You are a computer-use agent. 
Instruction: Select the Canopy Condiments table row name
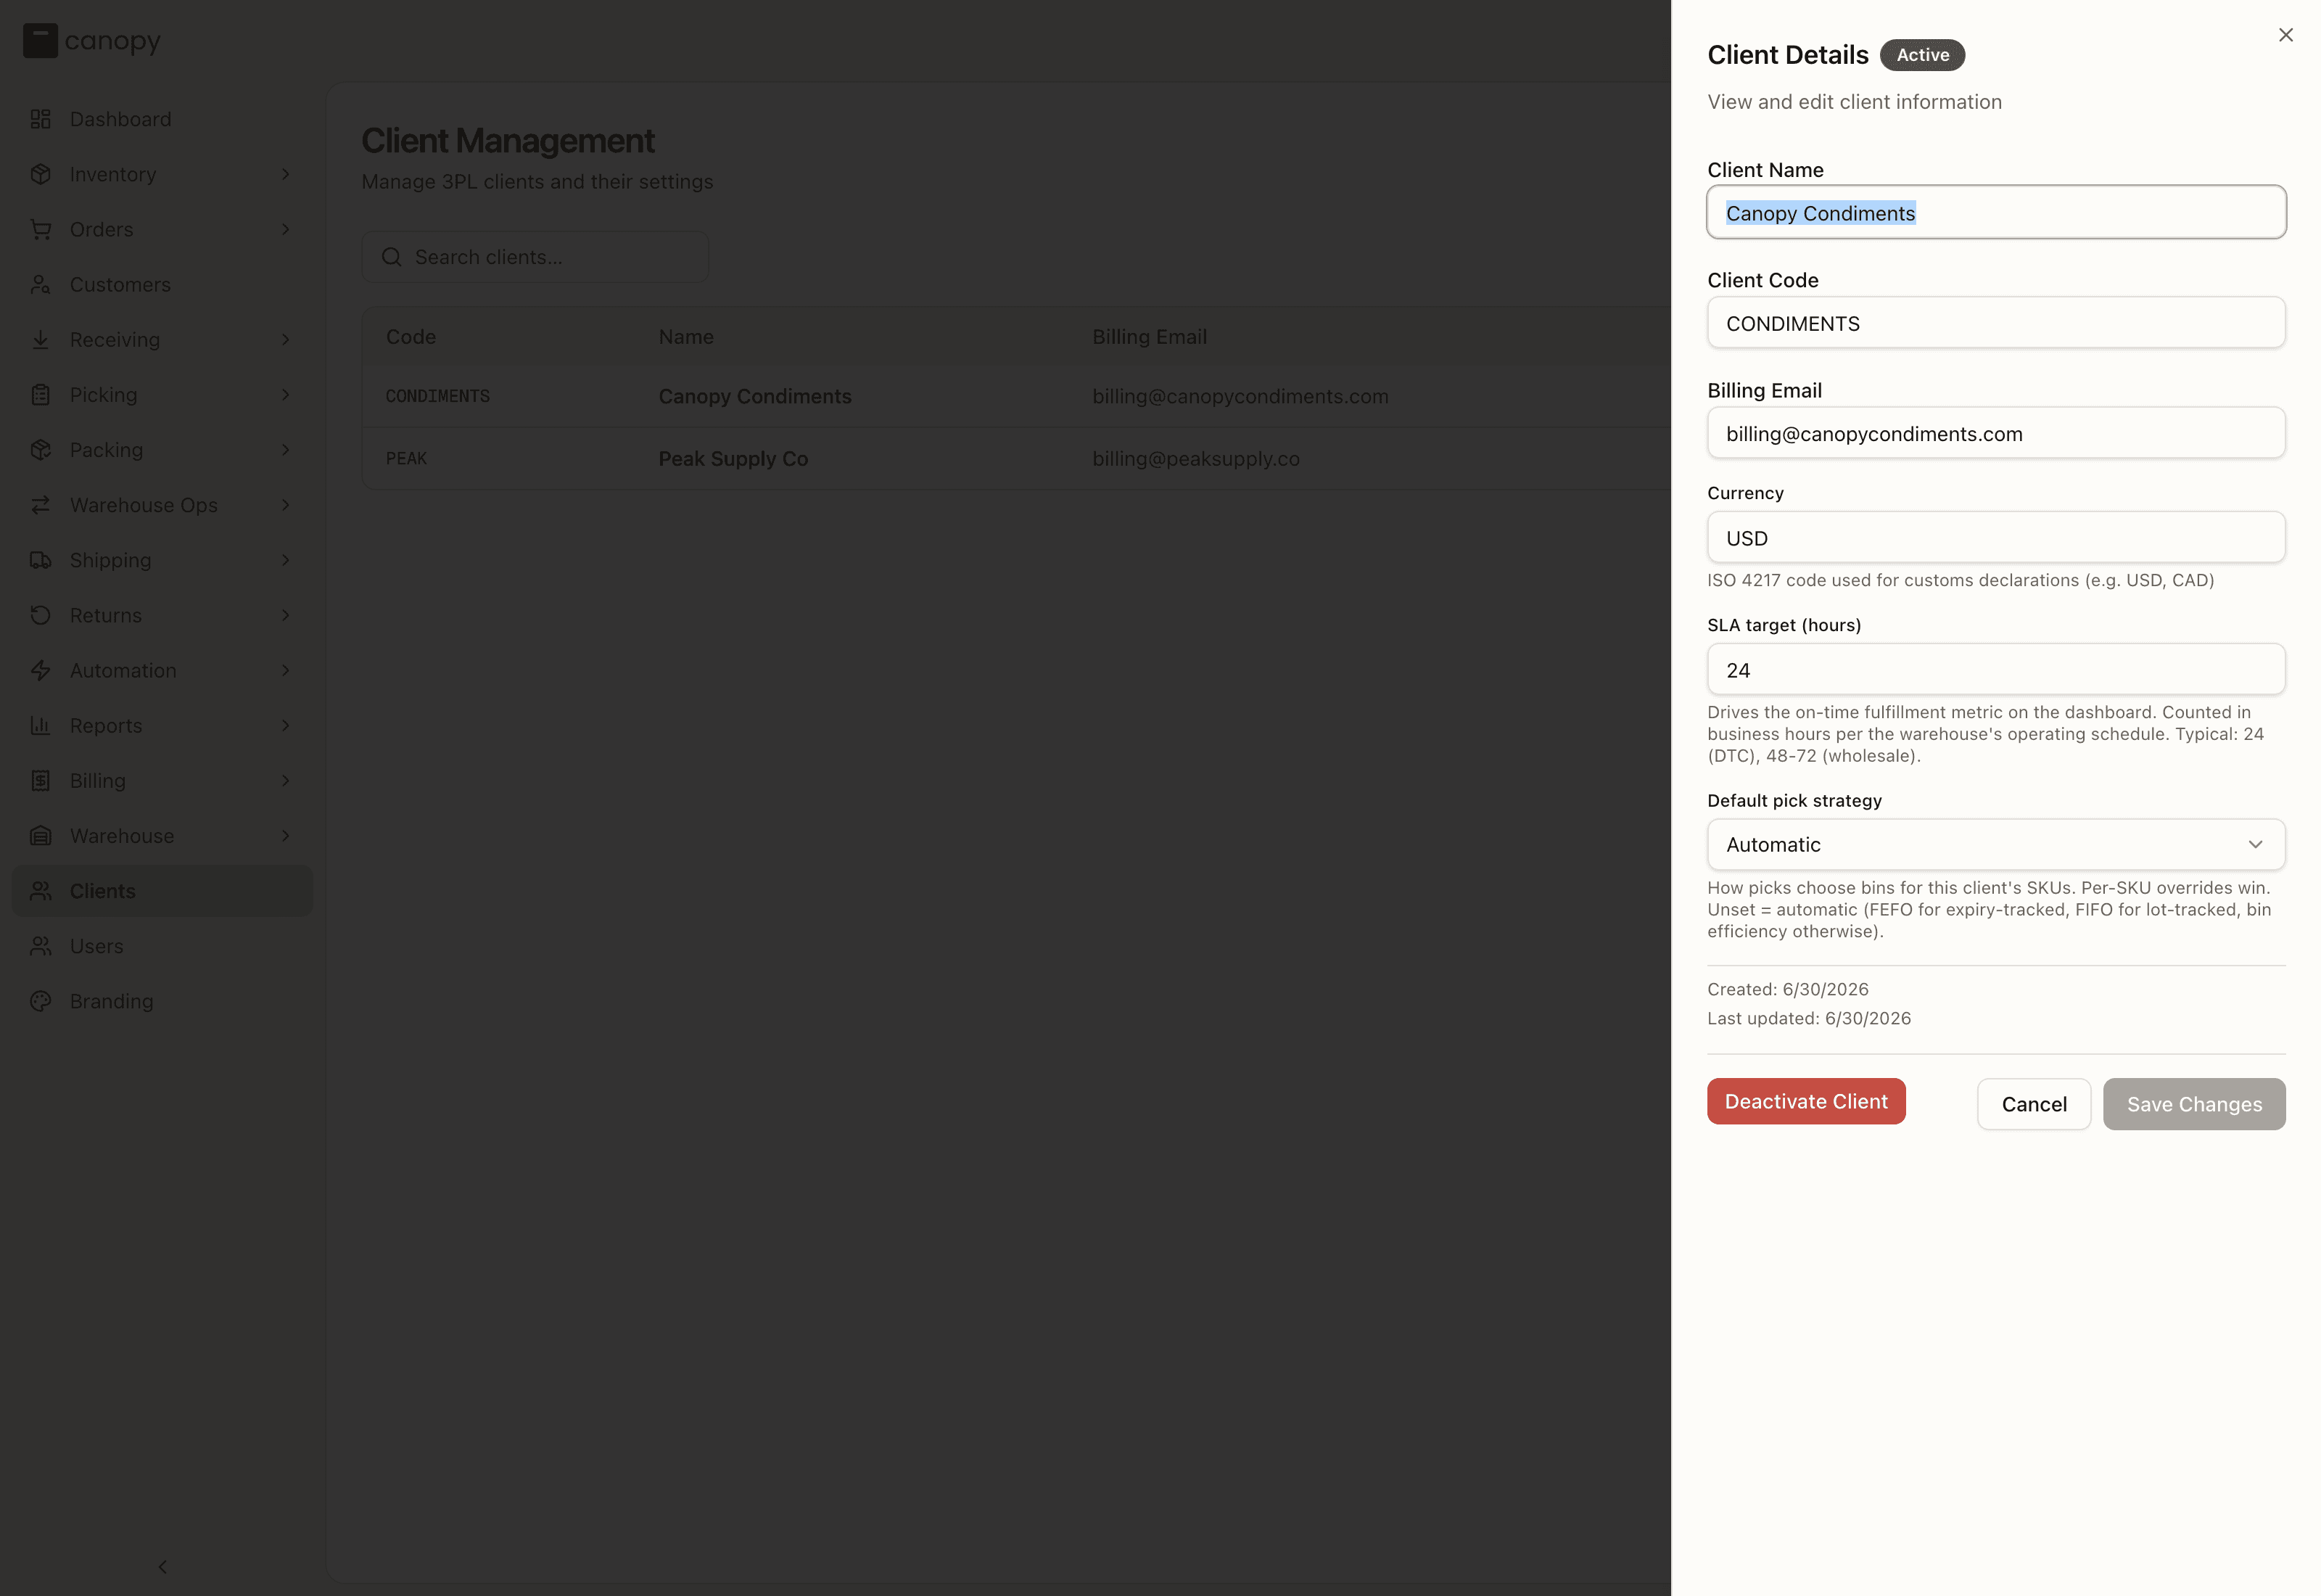[x=754, y=396]
